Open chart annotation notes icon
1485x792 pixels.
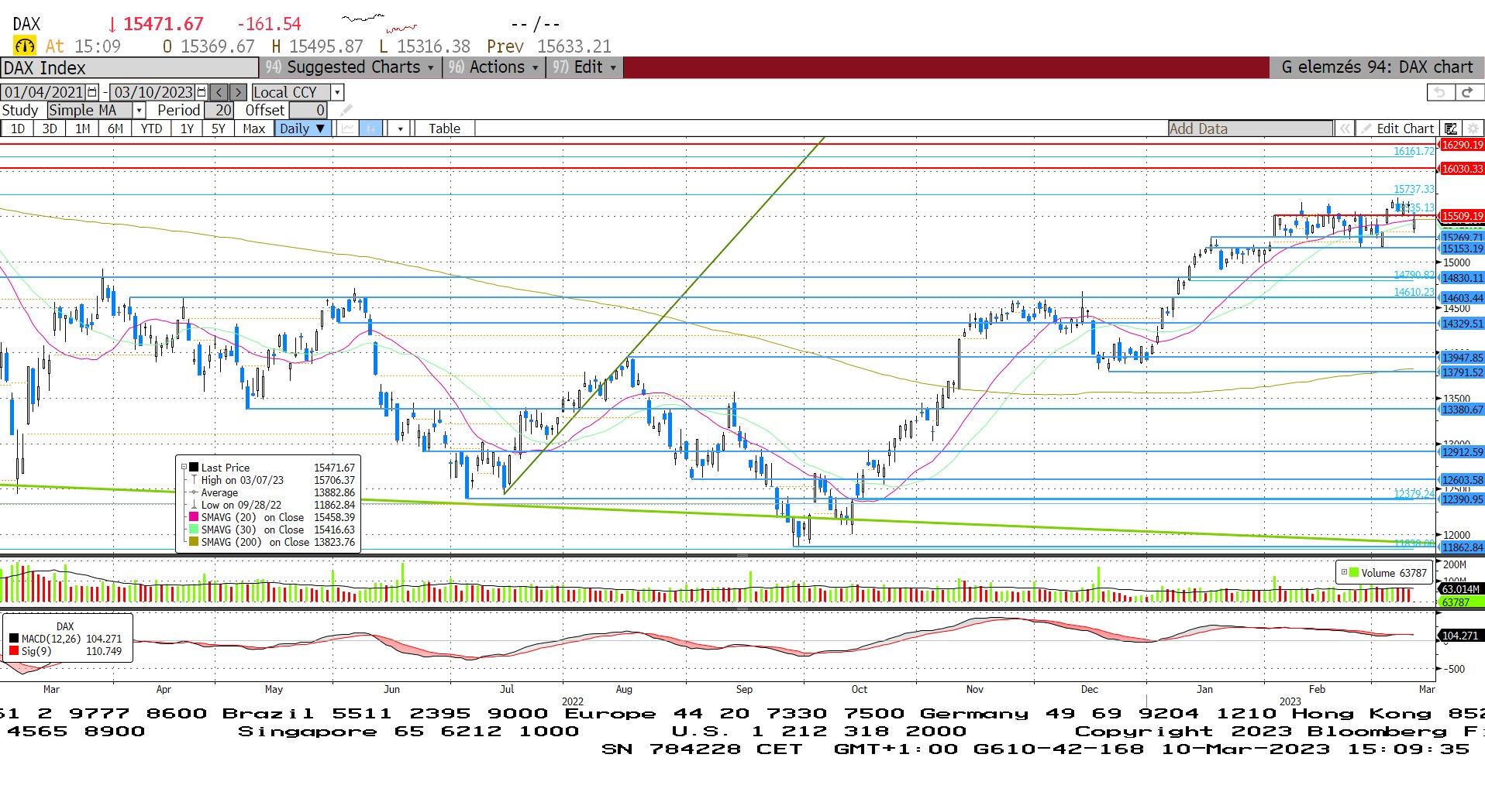(1451, 129)
